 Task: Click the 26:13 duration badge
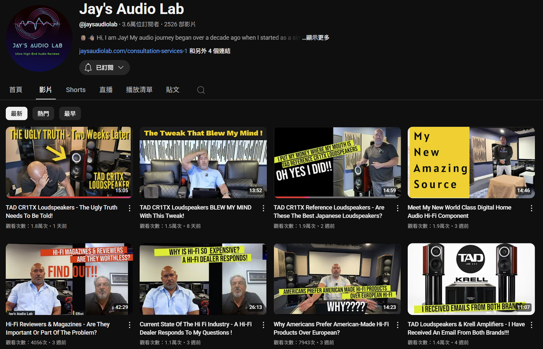(256, 307)
